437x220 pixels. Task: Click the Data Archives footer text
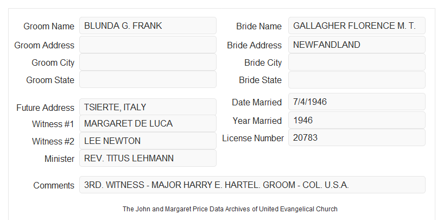(x=230, y=209)
